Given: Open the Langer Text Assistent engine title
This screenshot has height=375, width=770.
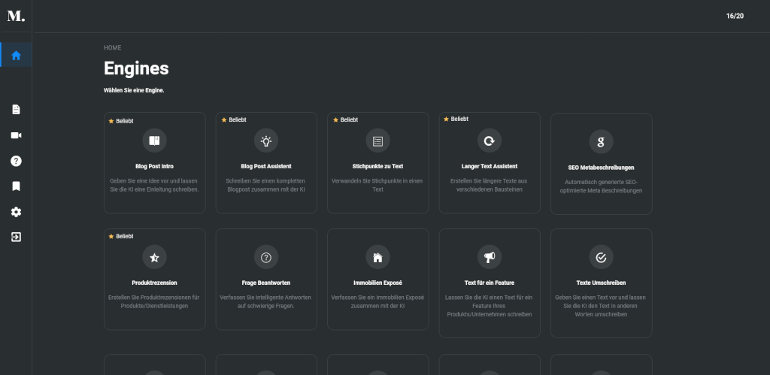Looking at the screenshot, I should tap(490, 166).
